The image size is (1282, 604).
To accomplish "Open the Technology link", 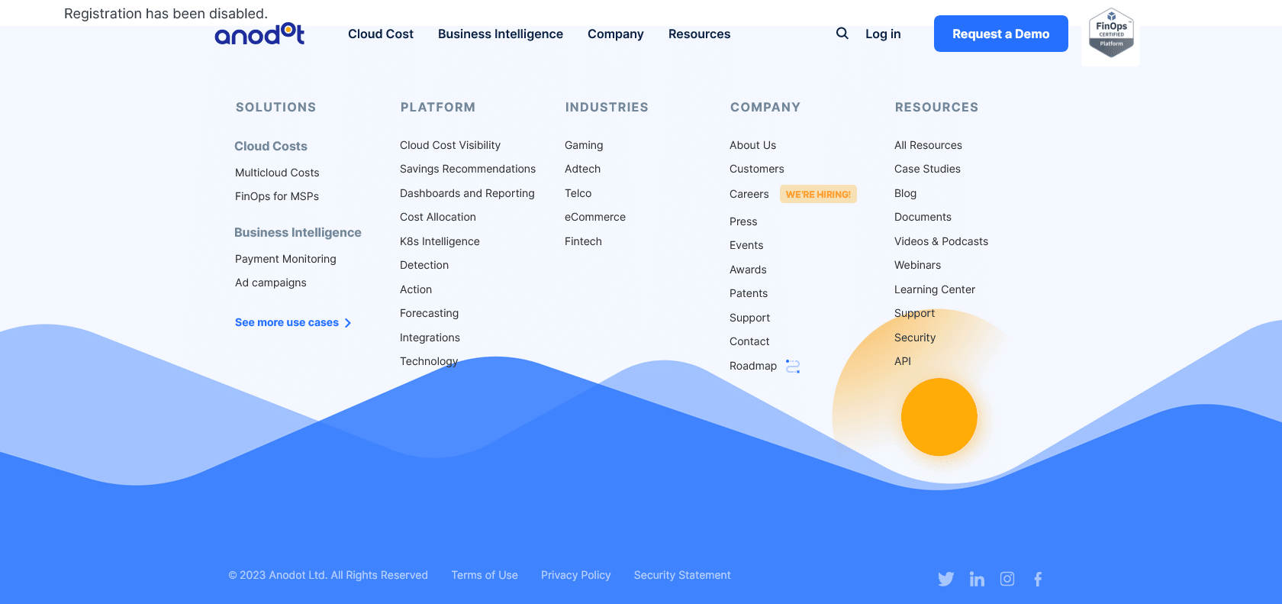I will (x=429, y=361).
